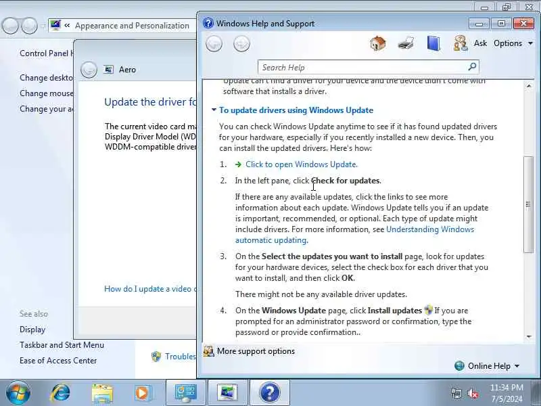Launch Internet Explorer from taskbar
The image size is (541, 406).
point(60,393)
